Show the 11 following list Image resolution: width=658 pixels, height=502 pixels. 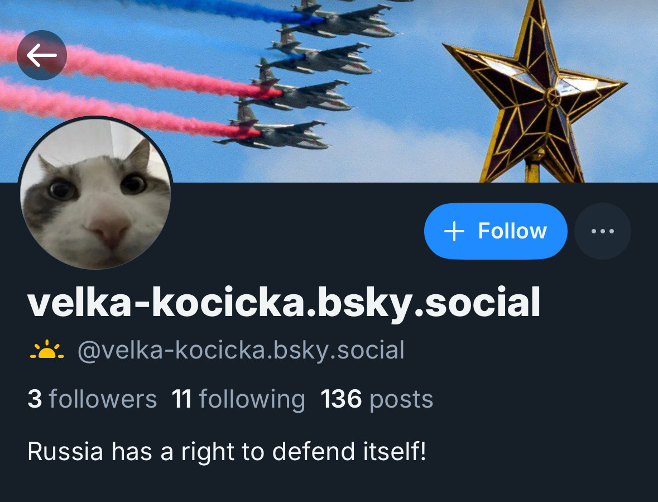[238, 399]
